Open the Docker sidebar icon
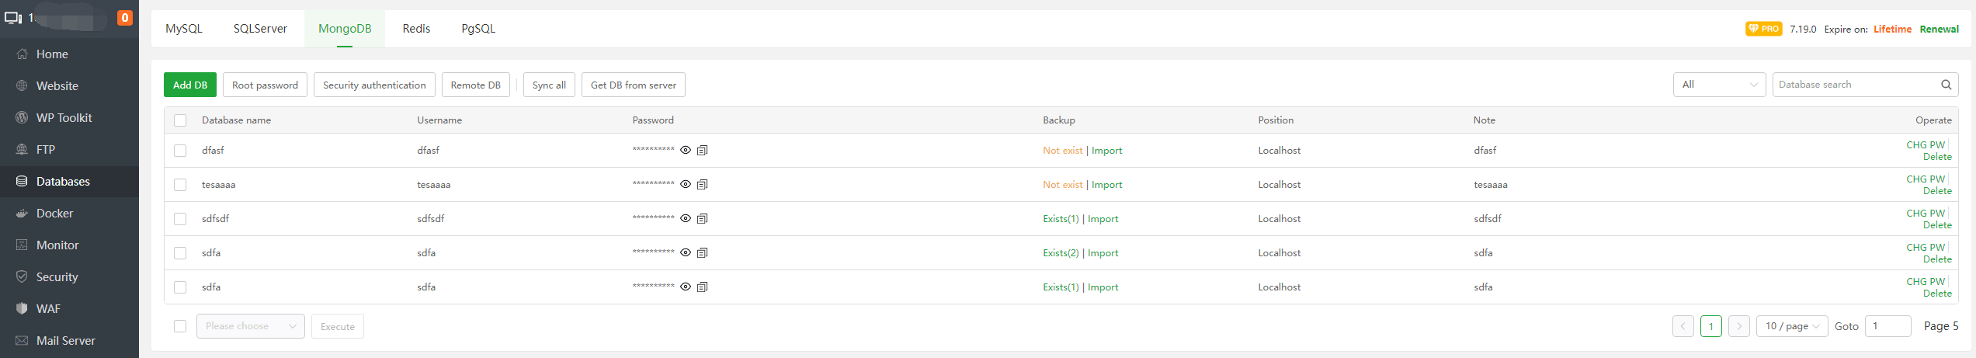The width and height of the screenshot is (1976, 358). (x=22, y=214)
